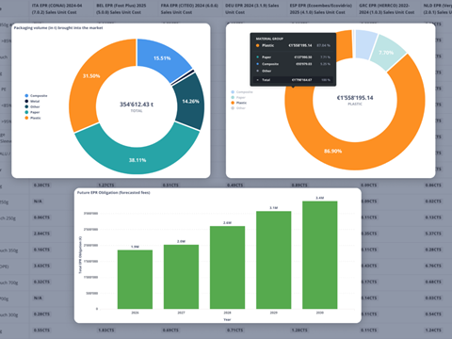
Task: Click the 2030 bar labeled 3.4M
Action: 320,255
